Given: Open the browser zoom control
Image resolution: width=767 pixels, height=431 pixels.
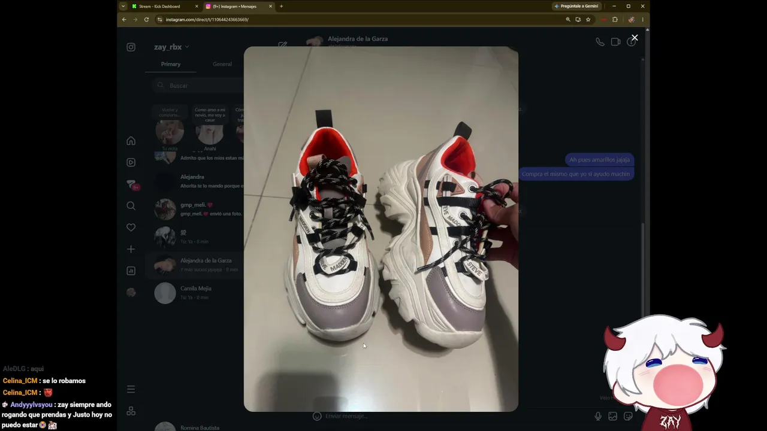Looking at the screenshot, I should tap(568, 20).
